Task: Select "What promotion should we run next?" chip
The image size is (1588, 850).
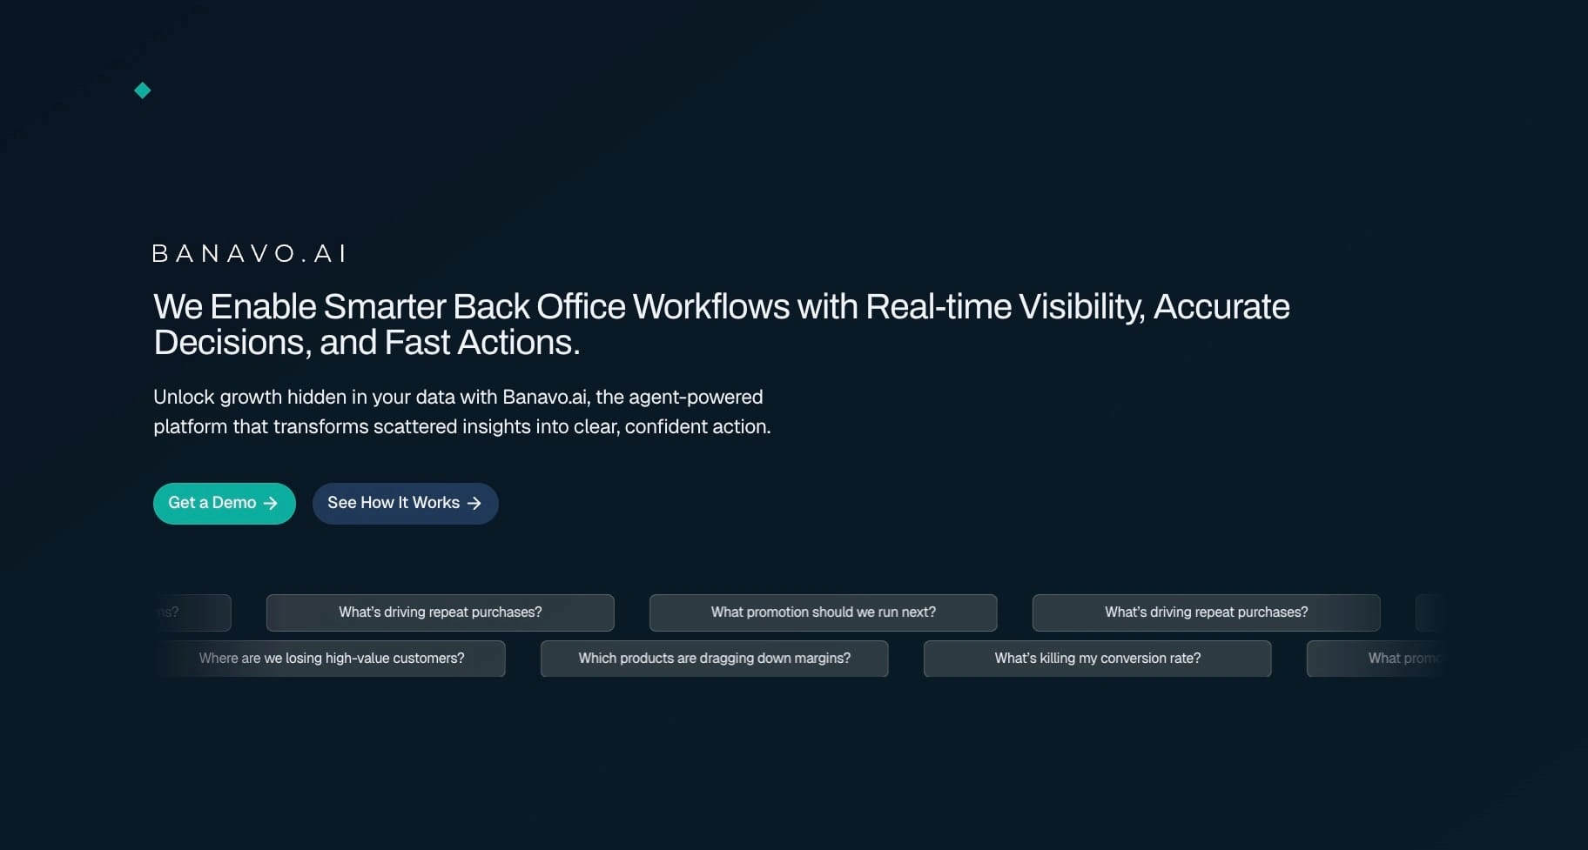Action: click(x=824, y=612)
